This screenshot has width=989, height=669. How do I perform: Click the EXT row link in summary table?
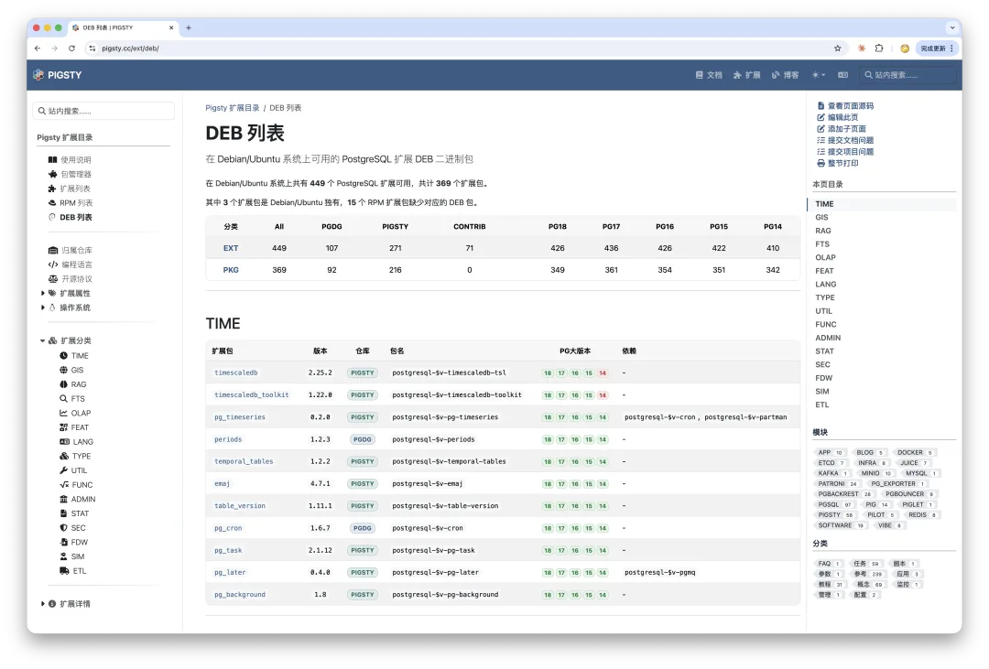(230, 248)
